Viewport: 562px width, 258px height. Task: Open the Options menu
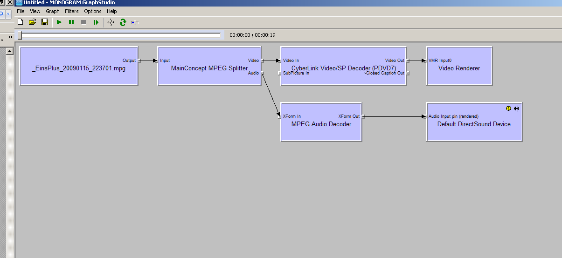93,11
